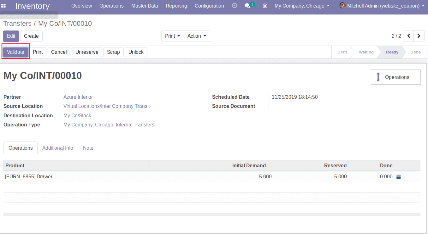The image size is (428, 234).
Task: Click the 11/25/2019 18:14:50 scheduled date
Action: pyautogui.click(x=295, y=97)
